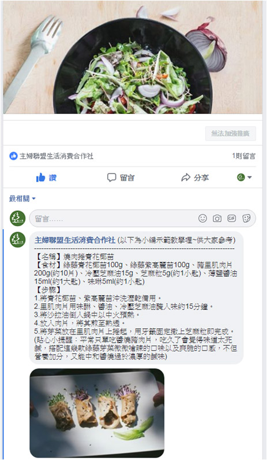Click the 留言 comment bubble icon
Image resolution: width=267 pixels, height=460 pixels.
pos(111,178)
